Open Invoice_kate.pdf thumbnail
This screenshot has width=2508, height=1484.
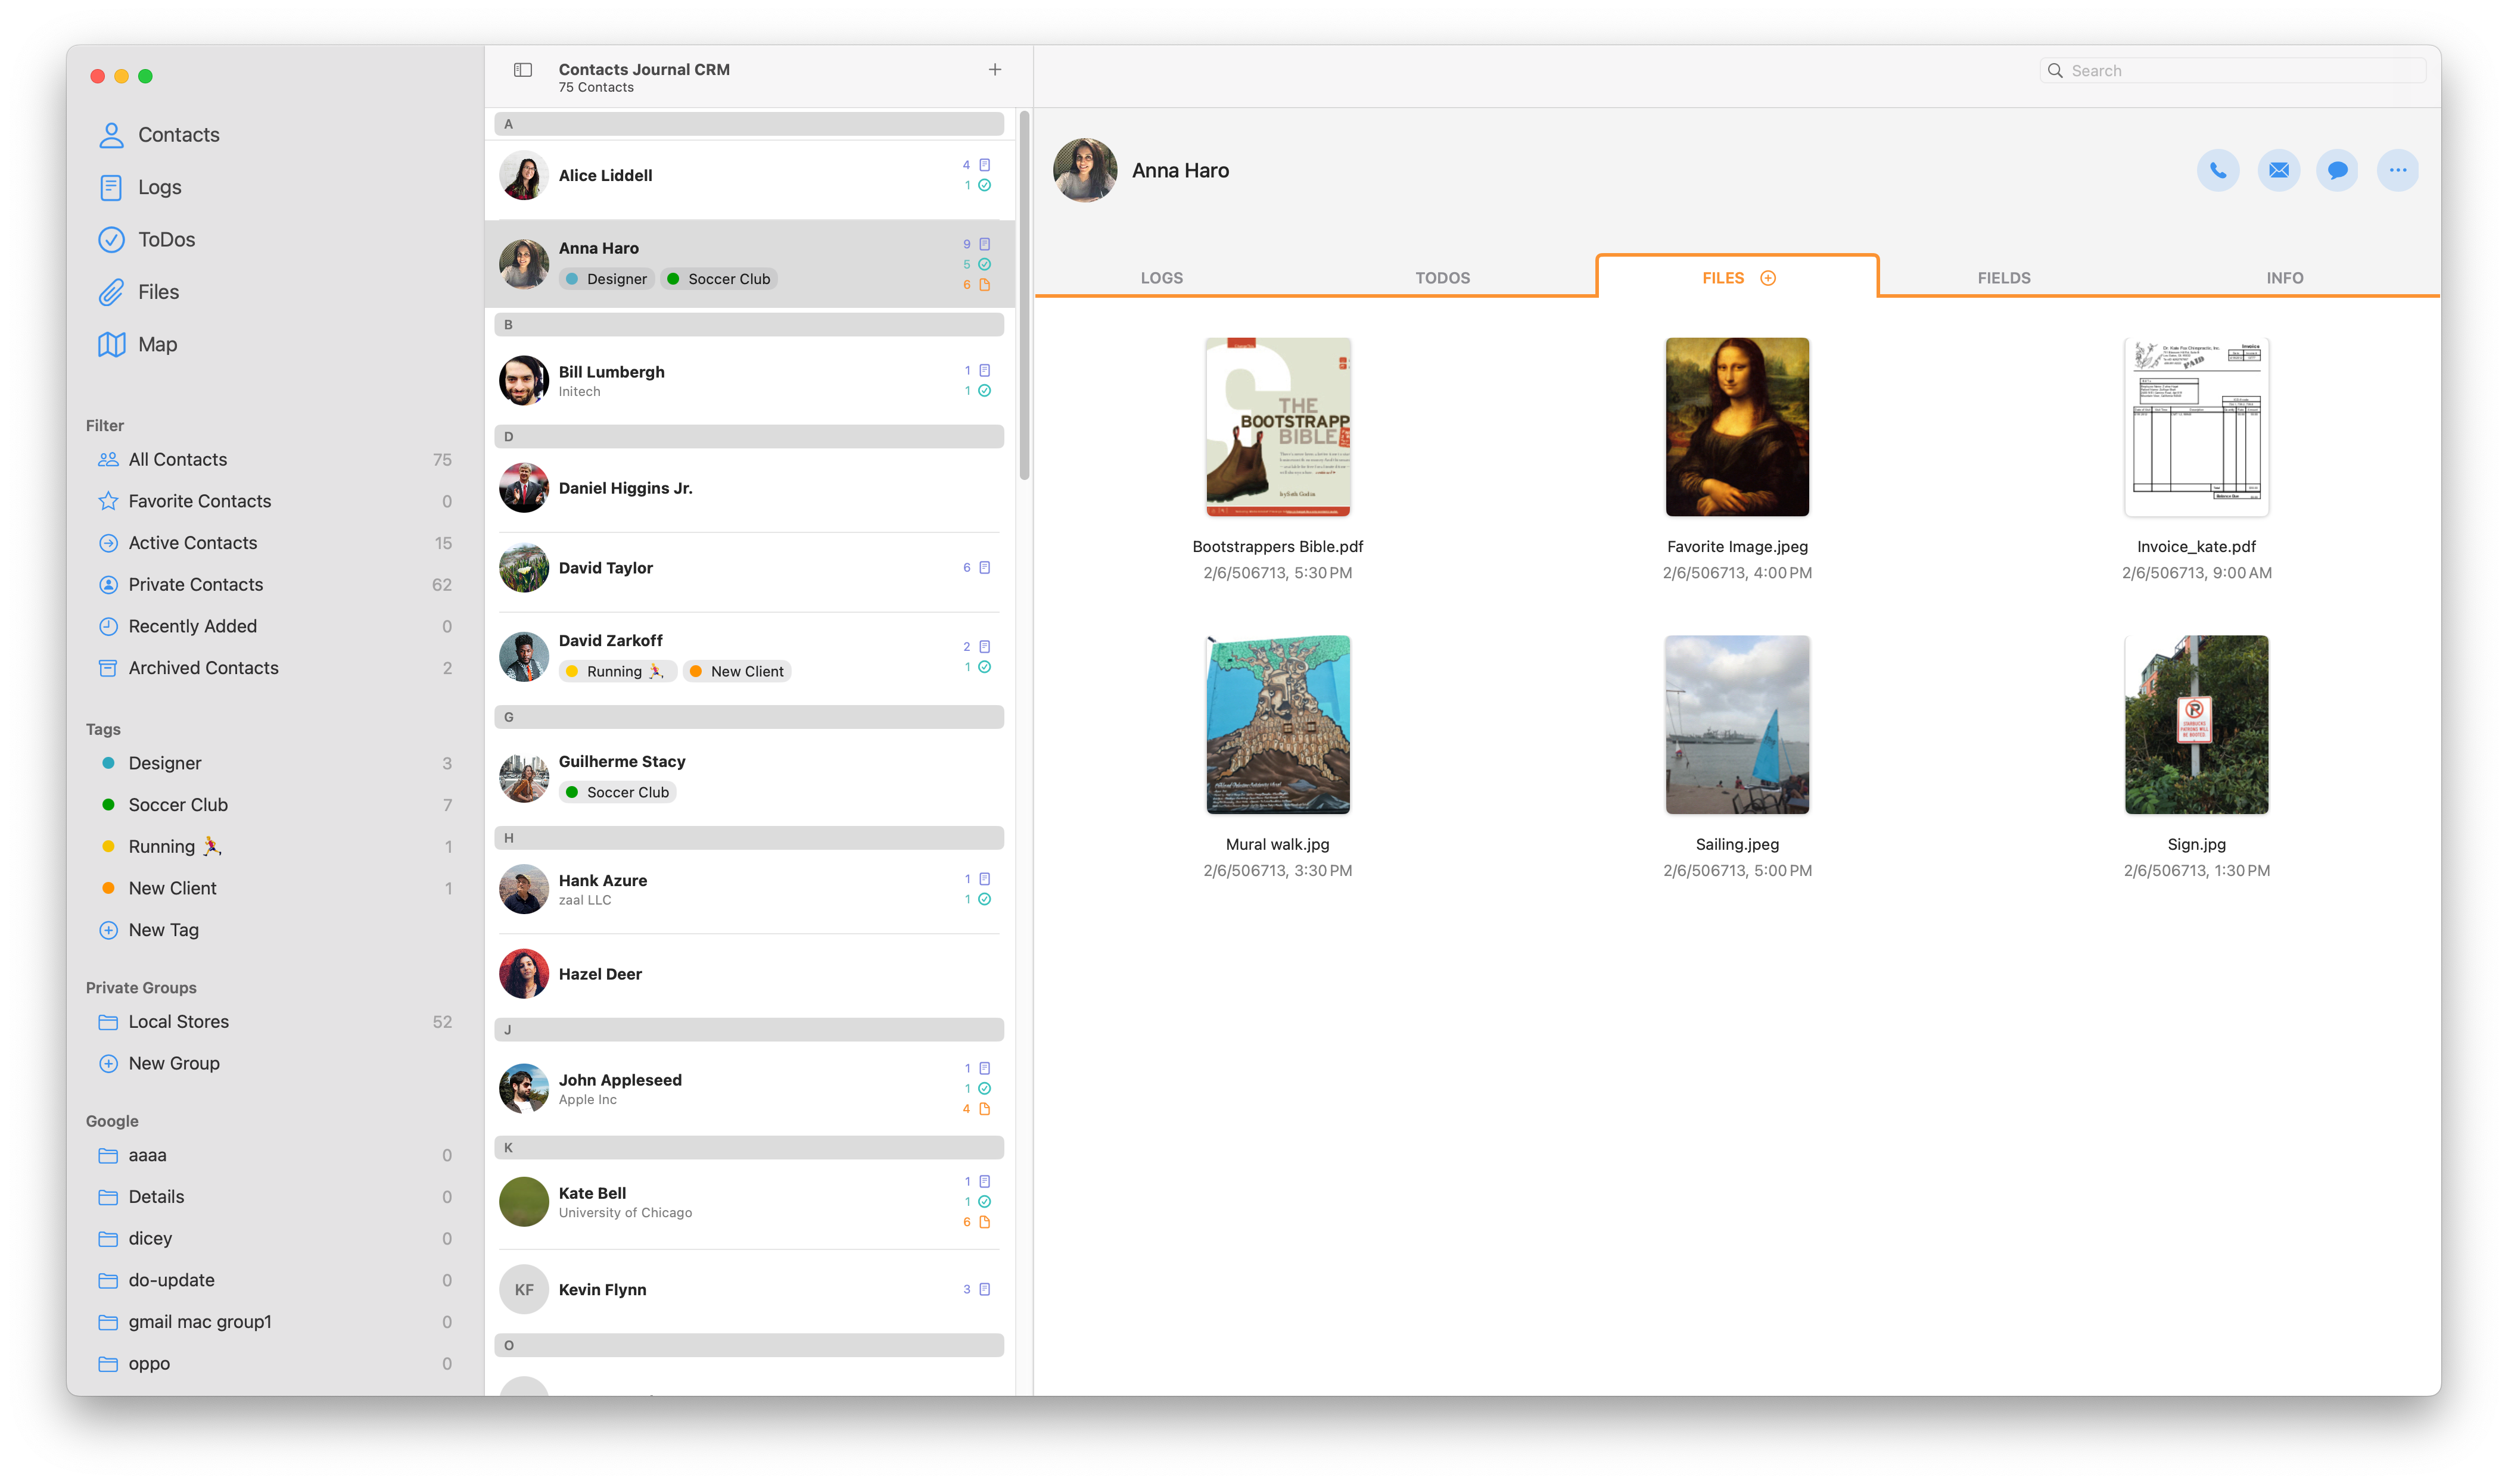(x=2196, y=427)
